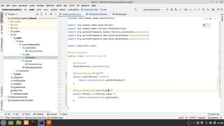Click LF line separator in status bar

[x=187, y=118]
